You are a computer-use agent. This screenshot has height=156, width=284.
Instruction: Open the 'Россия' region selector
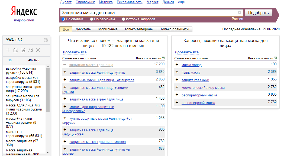tap(237, 19)
